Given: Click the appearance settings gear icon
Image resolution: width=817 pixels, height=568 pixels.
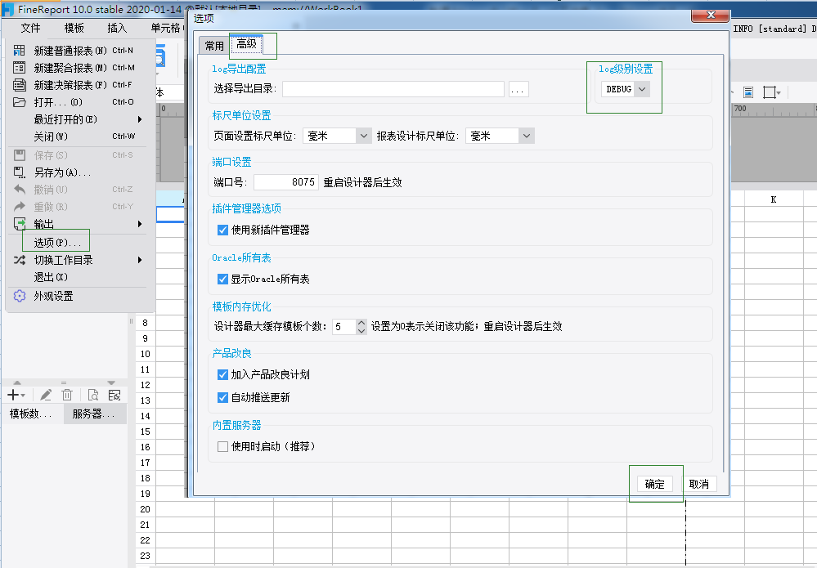Looking at the screenshot, I should click(x=20, y=296).
